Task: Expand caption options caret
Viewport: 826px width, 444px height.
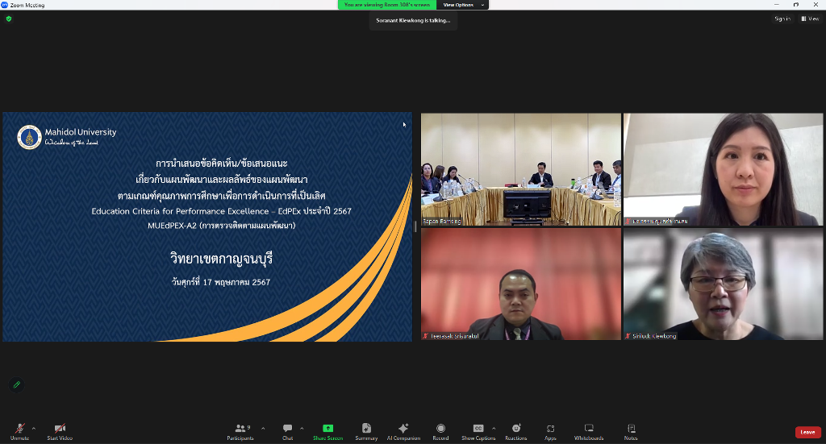Action: click(x=494, y=428)
